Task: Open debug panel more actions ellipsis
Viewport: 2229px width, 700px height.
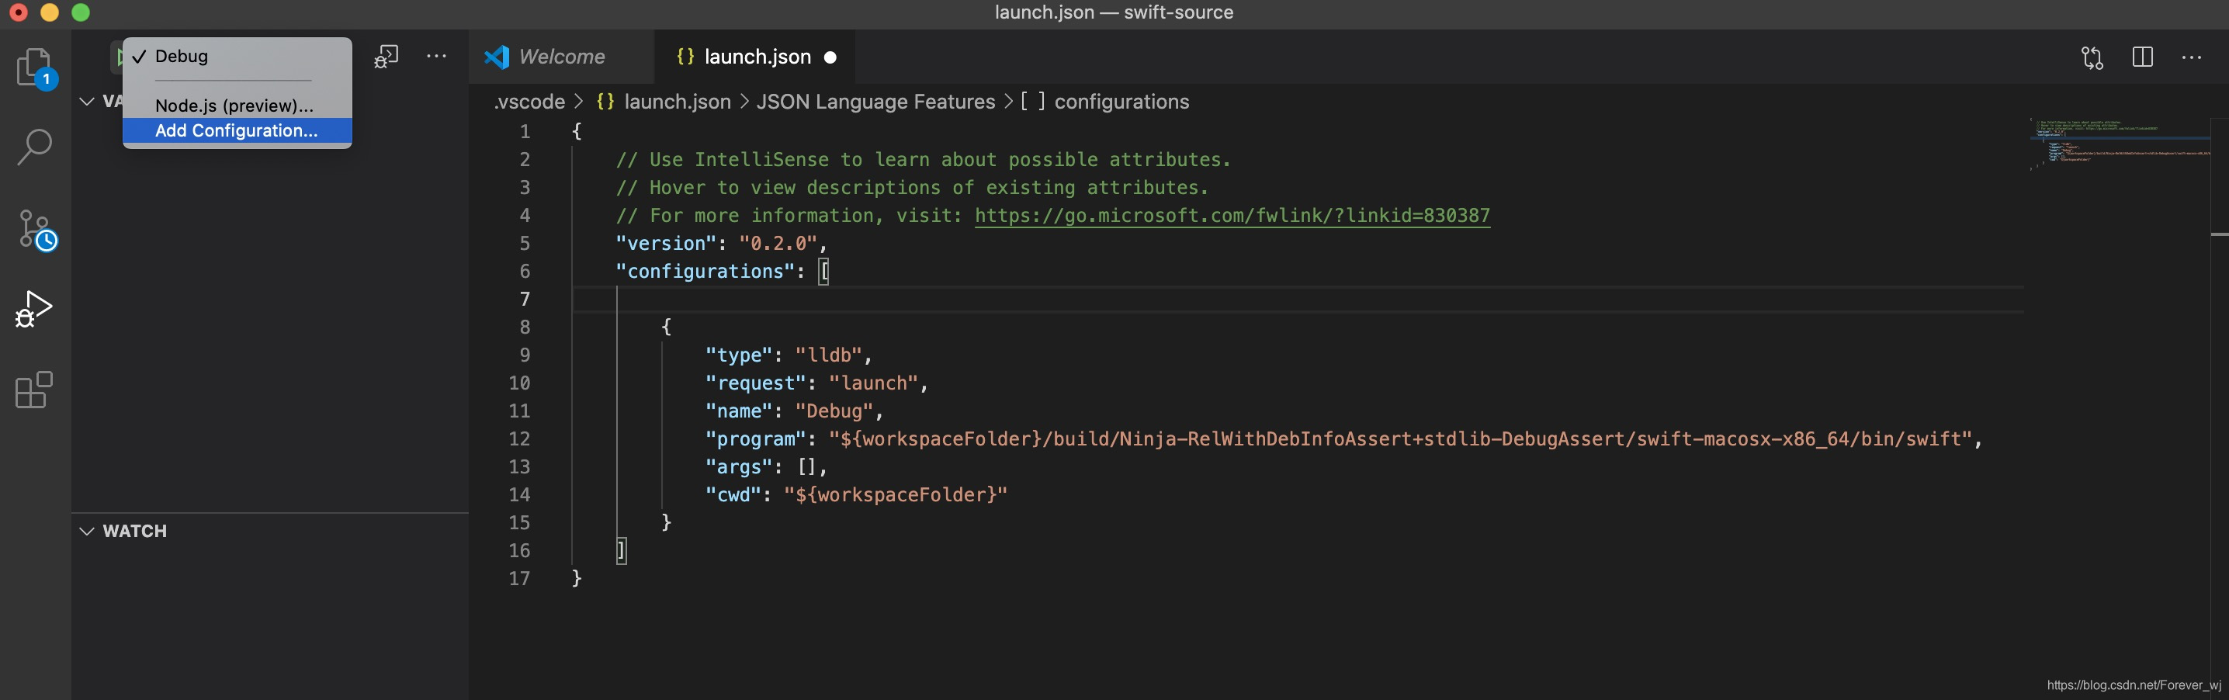Action: pyautogui.click(x=437, y=56)
